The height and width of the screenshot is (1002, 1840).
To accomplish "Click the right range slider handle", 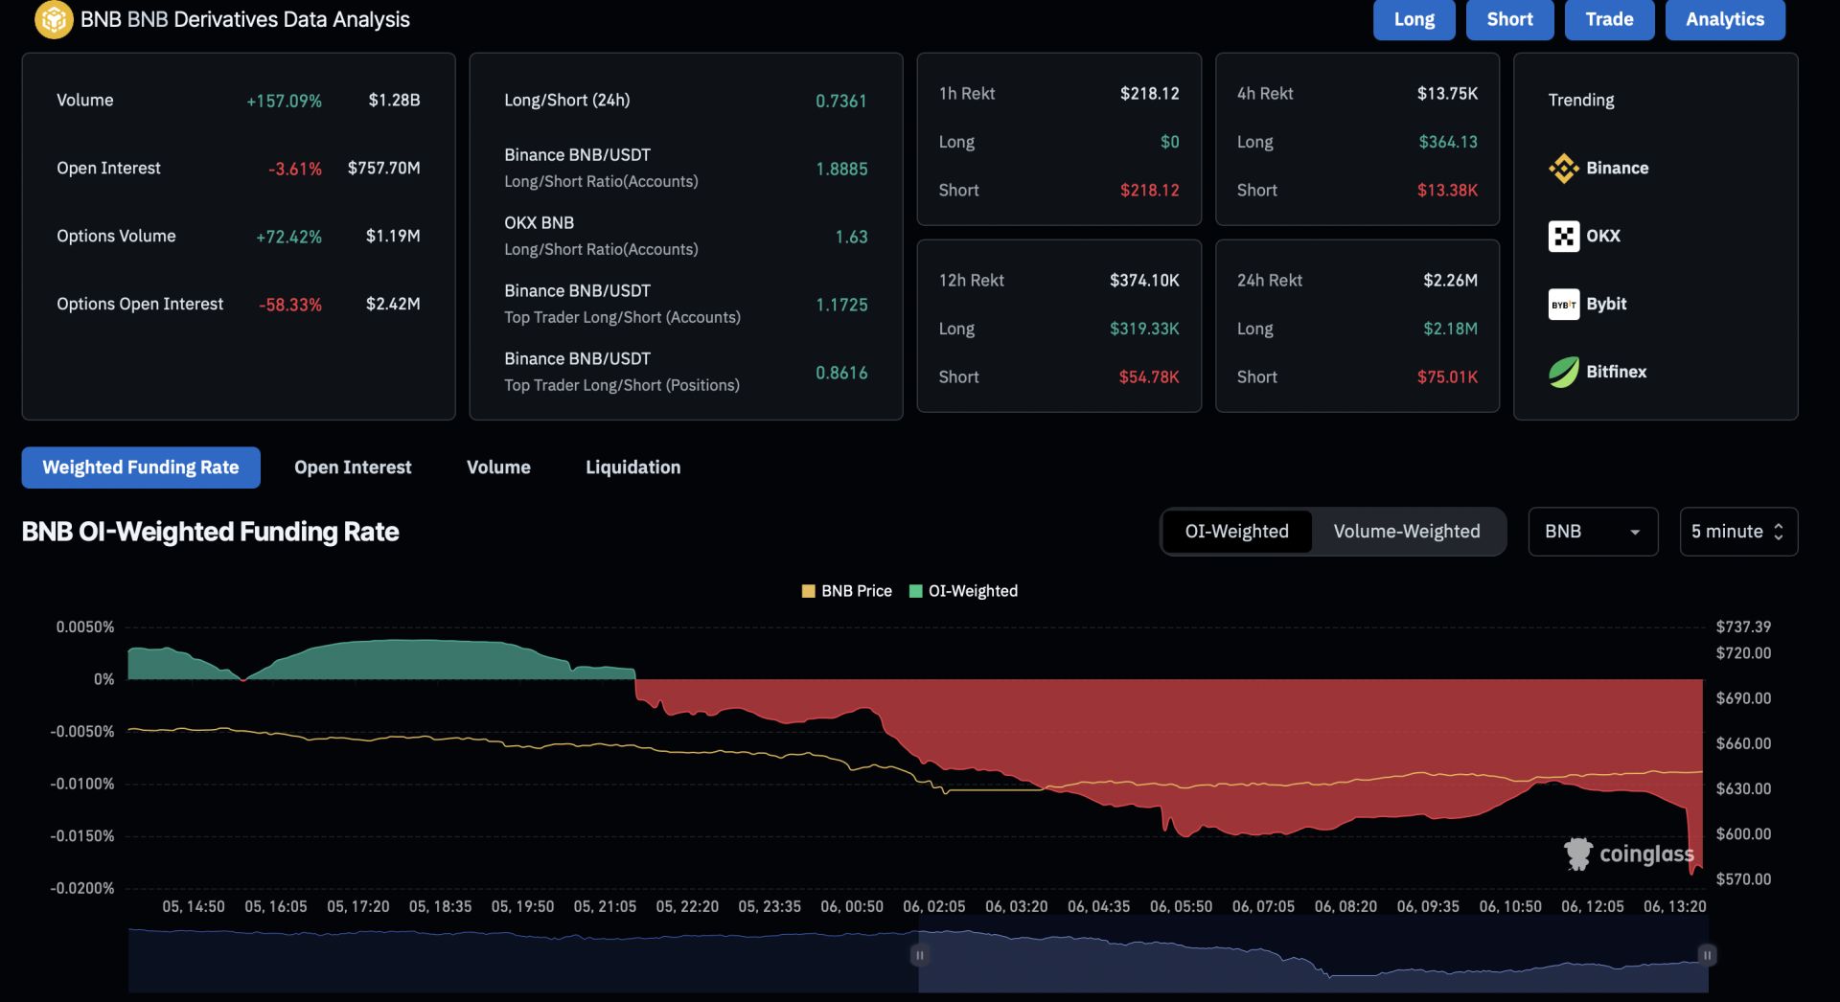I will coord(1707,955).
